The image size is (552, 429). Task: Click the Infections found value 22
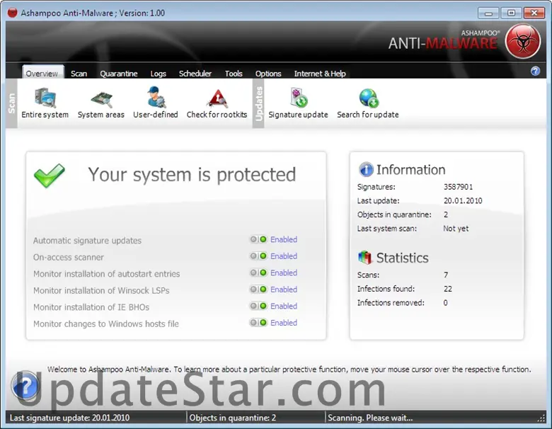(x=447, y=289)
